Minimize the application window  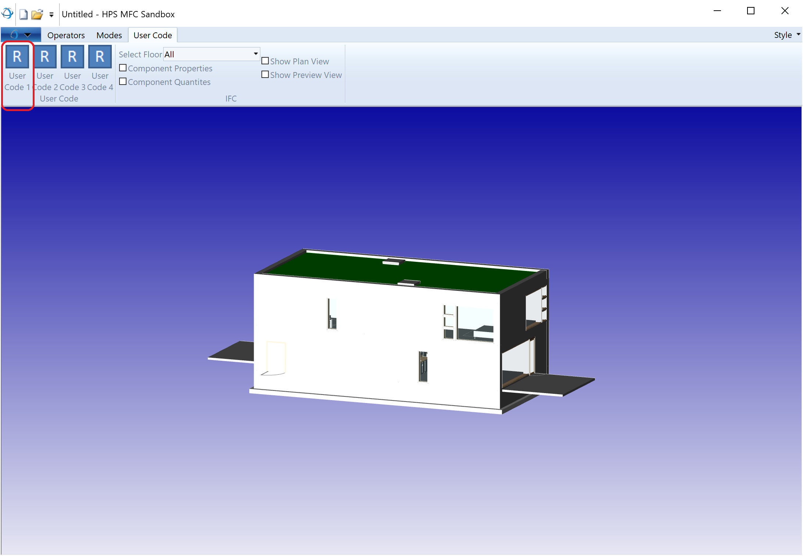pyautogui.click(x=717, y=11)
